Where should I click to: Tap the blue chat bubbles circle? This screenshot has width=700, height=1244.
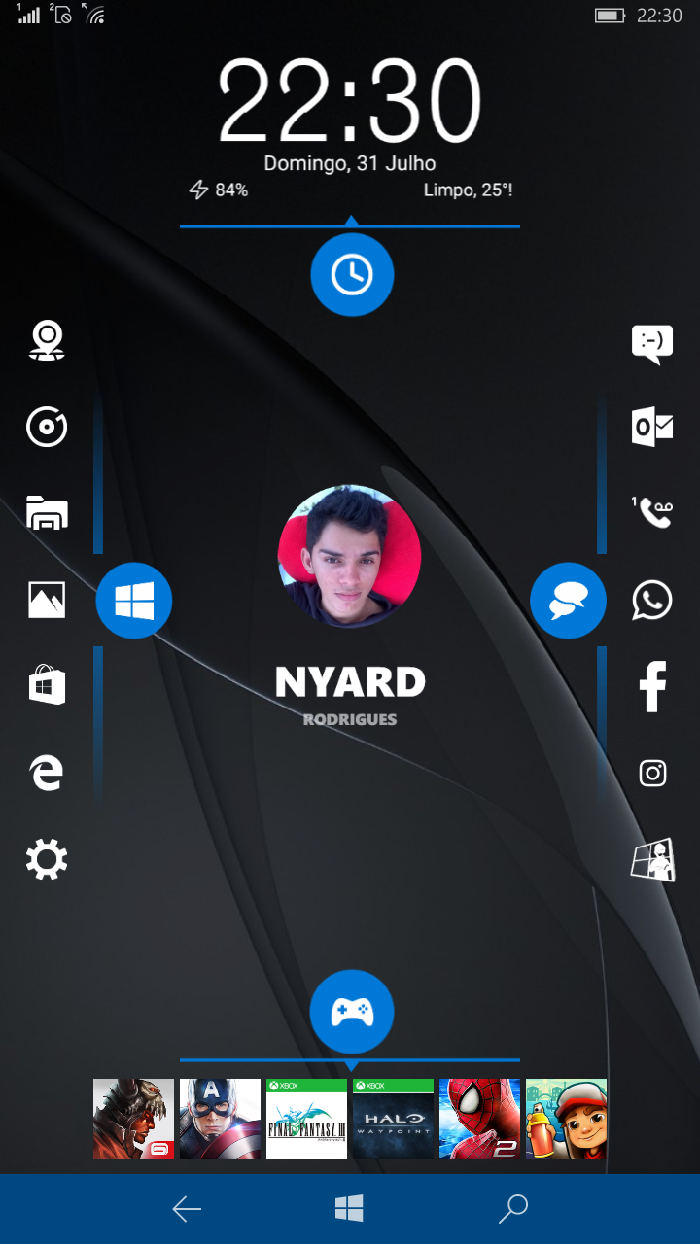(569, 602)
